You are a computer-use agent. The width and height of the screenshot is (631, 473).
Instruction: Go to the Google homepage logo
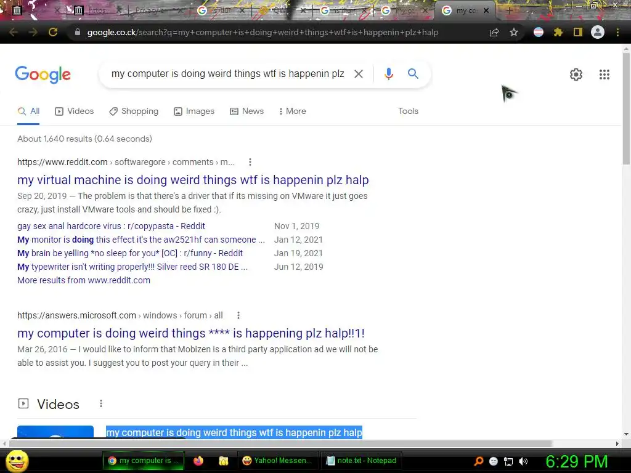pos(43,75)
